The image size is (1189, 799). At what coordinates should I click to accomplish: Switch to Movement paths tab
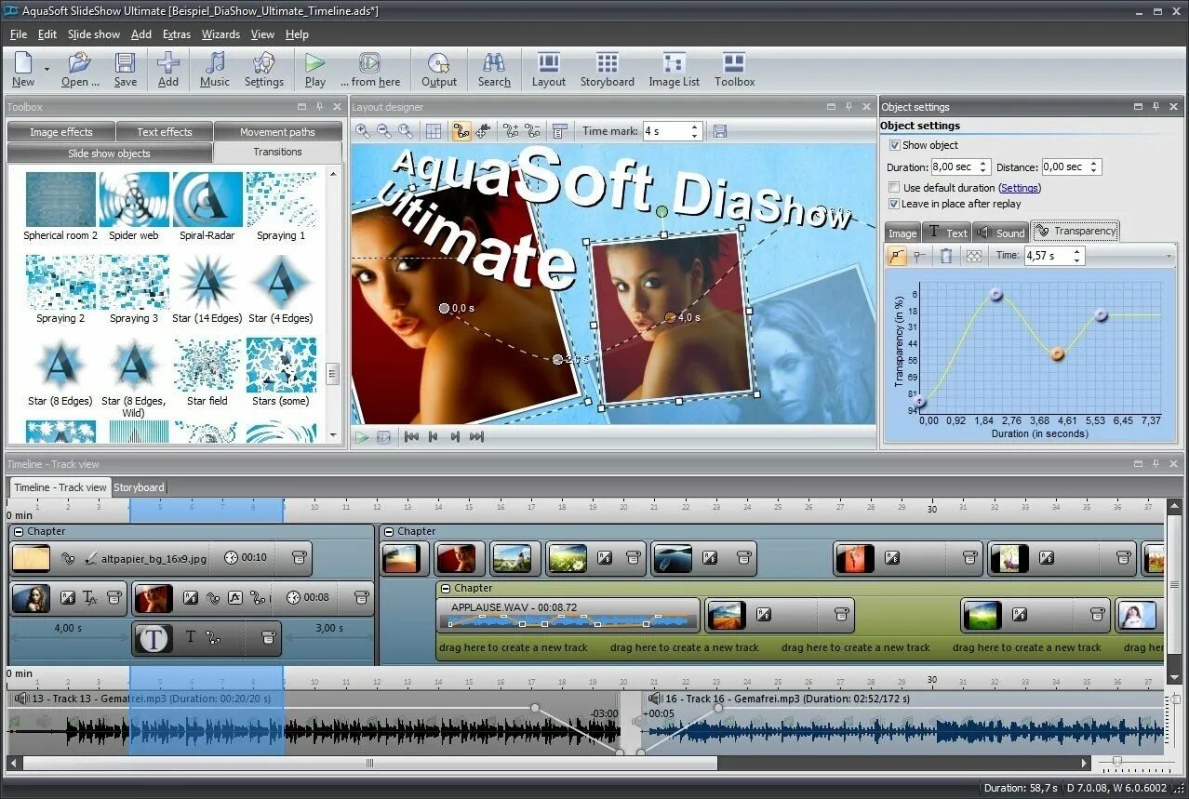(277, 132)
